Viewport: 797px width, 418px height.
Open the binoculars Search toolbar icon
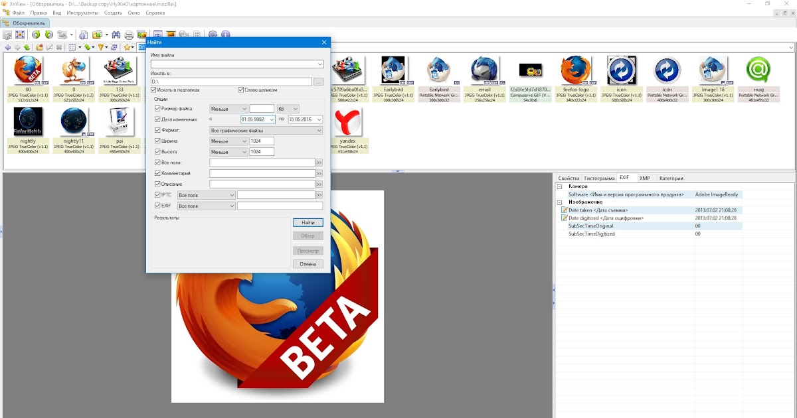coord(116,35)
